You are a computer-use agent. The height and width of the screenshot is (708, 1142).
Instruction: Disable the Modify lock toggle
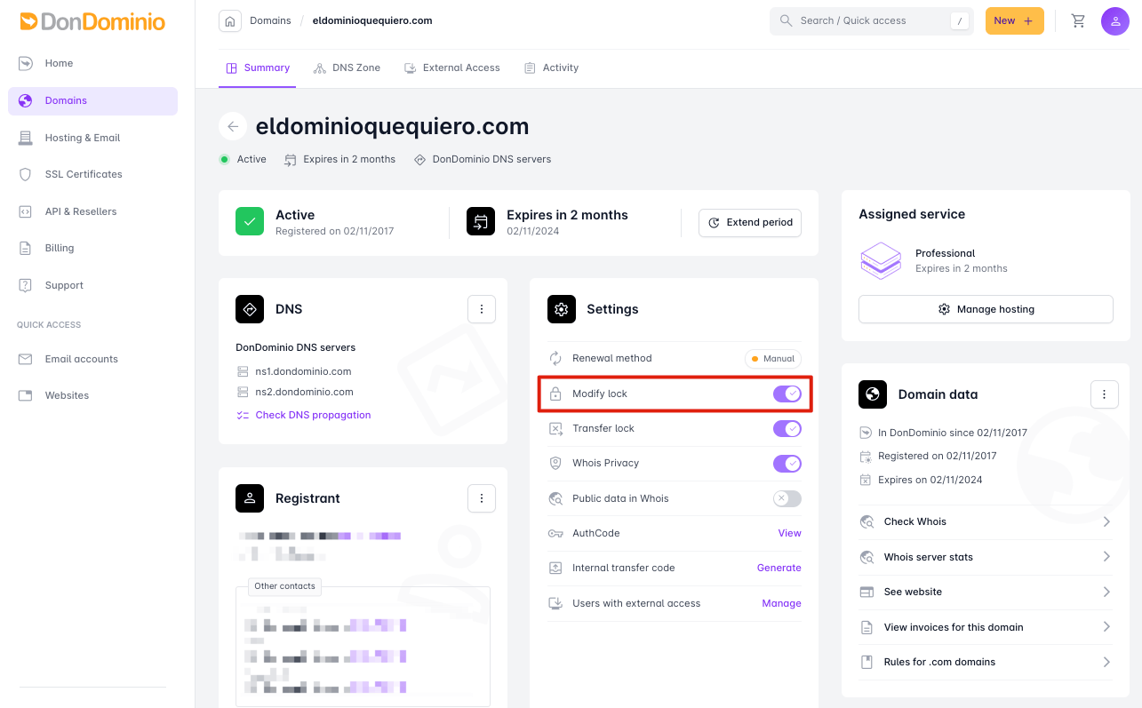tap(787, 394)
